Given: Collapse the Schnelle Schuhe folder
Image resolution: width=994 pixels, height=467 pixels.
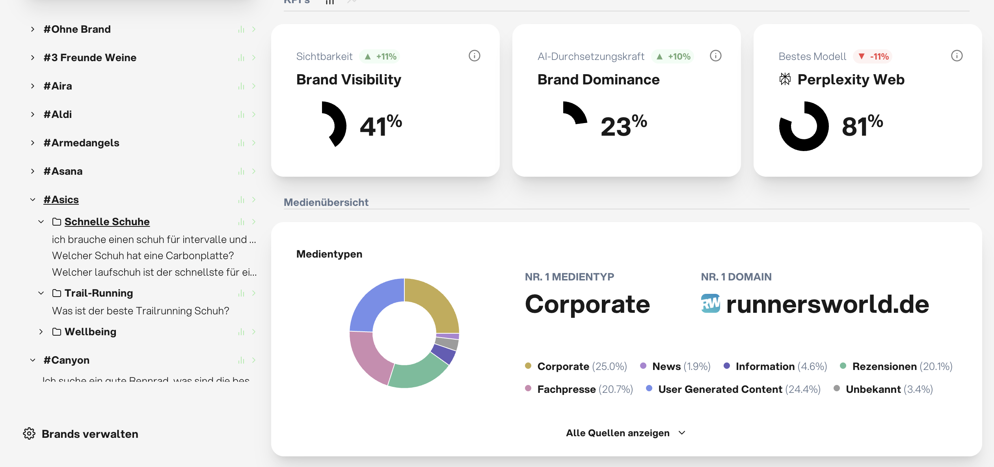Looking at the screenshot, I should point(41,222).
